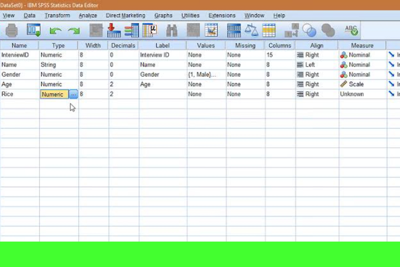The width and height of the screenshot is (400, 267).
Task: Click the Redo arrow icon
Action: (74, 31)
